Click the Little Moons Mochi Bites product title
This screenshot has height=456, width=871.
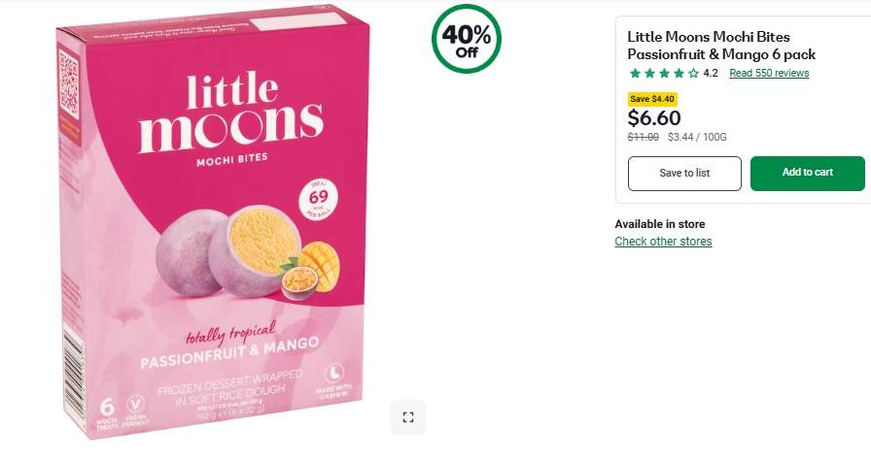pyautogui.click(x=721, y=46)
